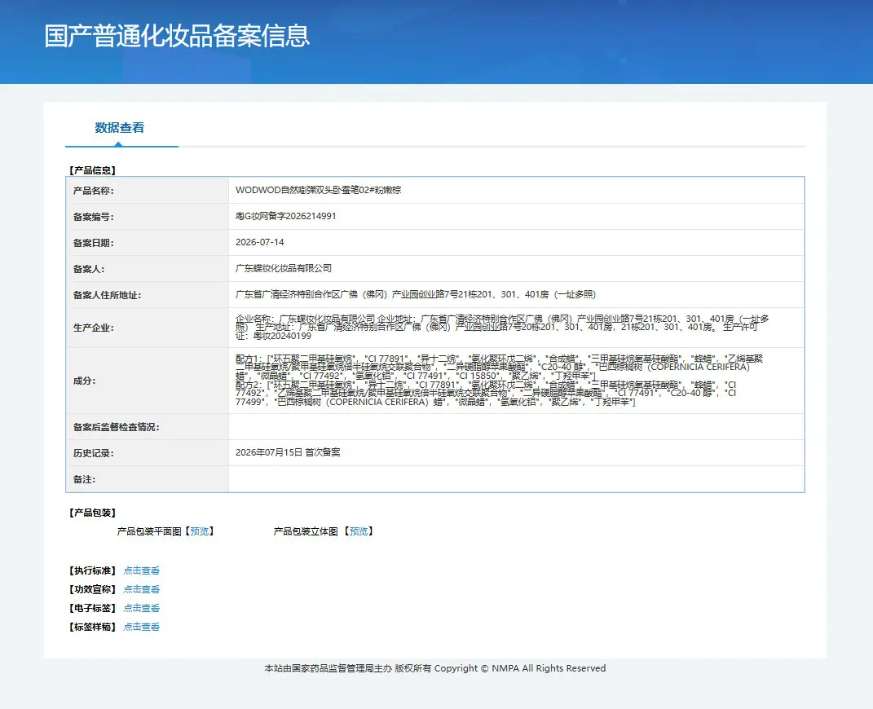Screen dimensions: 873x709
Task: Click the NMPA copyright footer text
Action: [434, 668]
